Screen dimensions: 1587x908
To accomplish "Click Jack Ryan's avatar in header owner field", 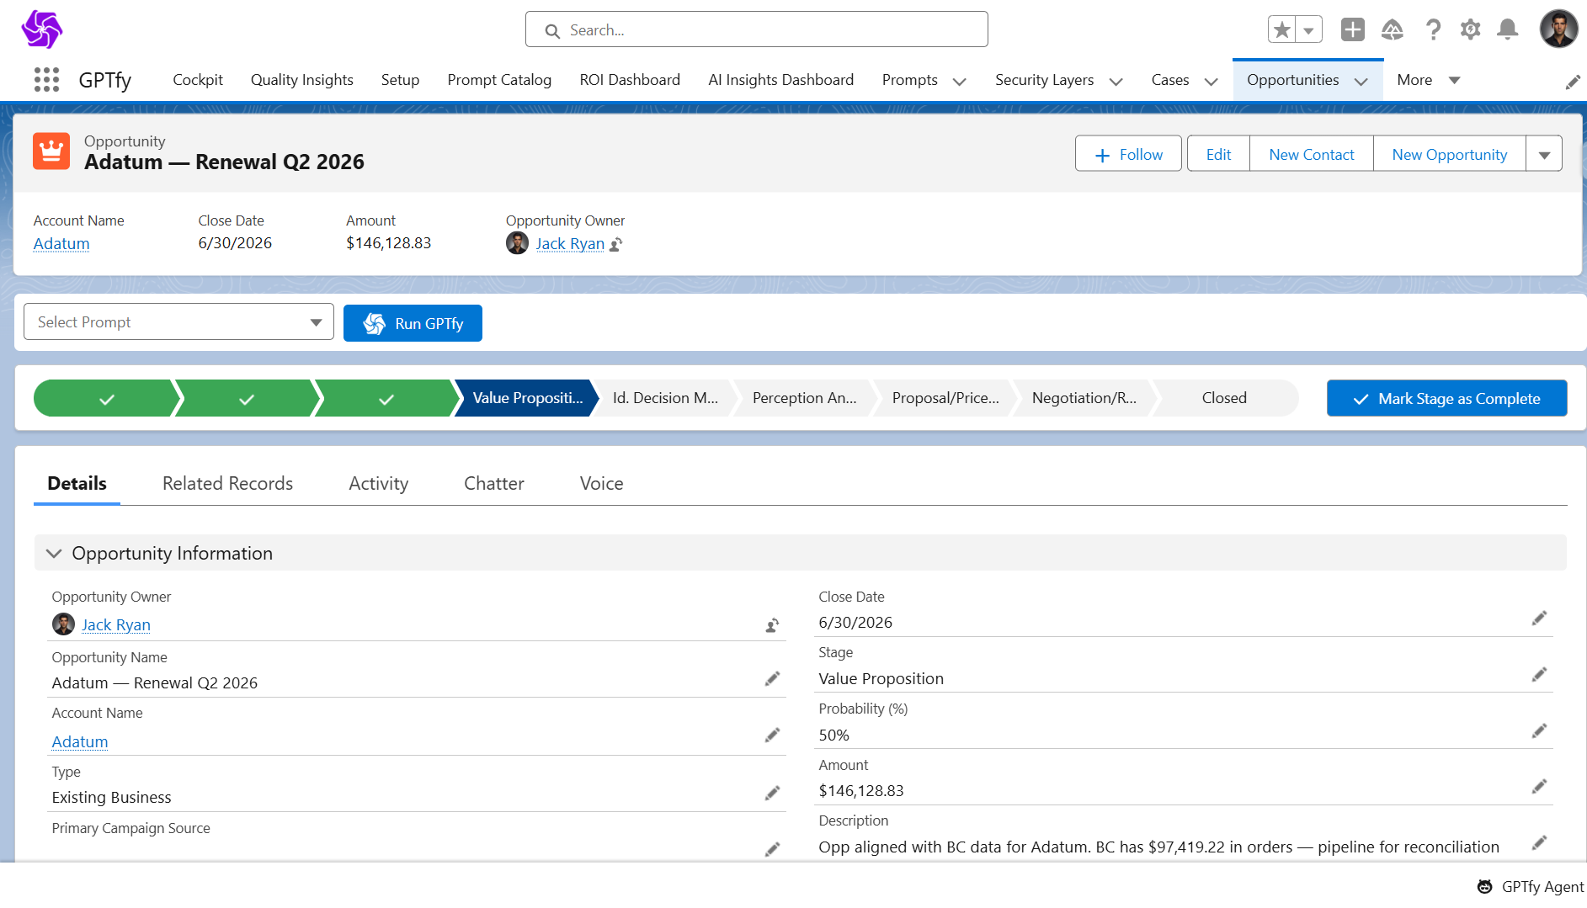I will click(x=517, y=243).
